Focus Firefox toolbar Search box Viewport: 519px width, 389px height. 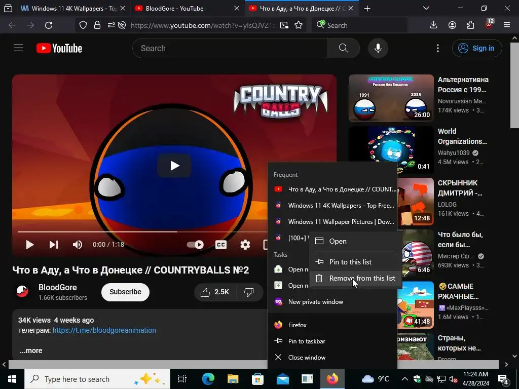(359, 25)
